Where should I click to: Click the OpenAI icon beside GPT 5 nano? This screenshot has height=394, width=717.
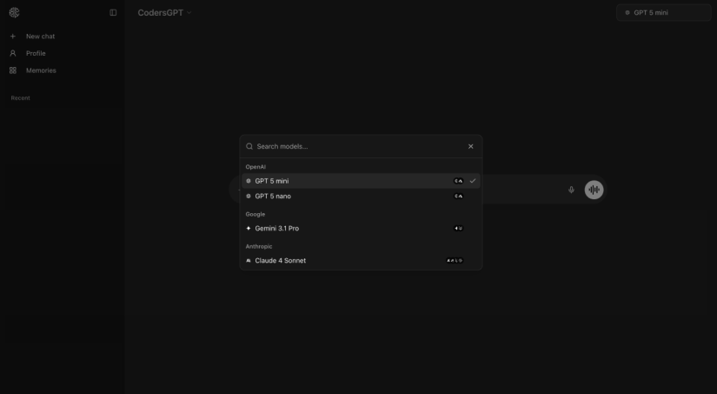tap(249, 196)
